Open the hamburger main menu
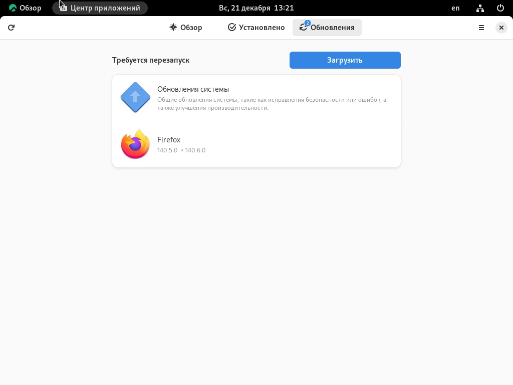The width and height of the screenshot is (513, 385). click(x=481, y=28)
